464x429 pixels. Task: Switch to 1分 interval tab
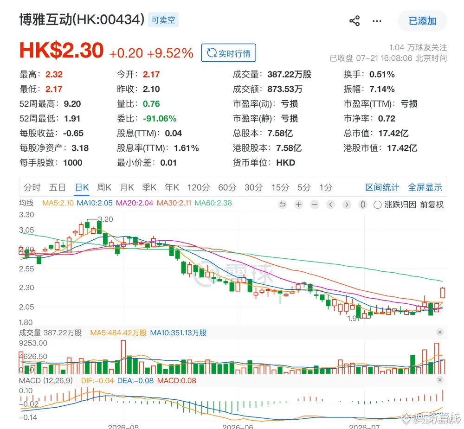(x=326, y=187)
